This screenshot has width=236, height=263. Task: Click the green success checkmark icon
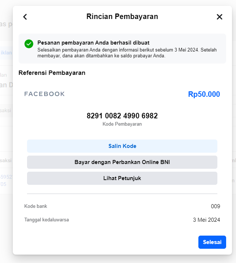click(x=29, y=44)
